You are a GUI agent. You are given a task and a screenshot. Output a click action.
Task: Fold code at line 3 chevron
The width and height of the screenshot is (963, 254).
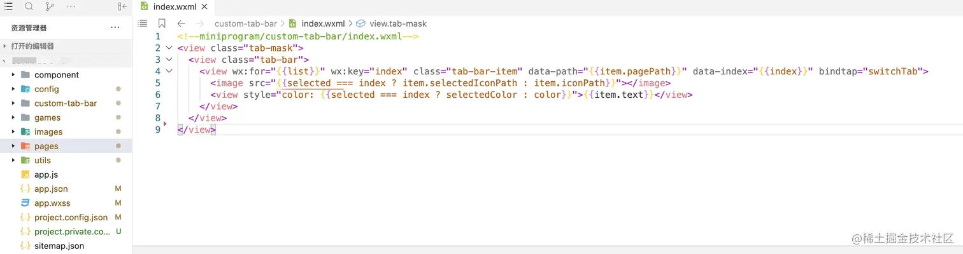[169, 60]
